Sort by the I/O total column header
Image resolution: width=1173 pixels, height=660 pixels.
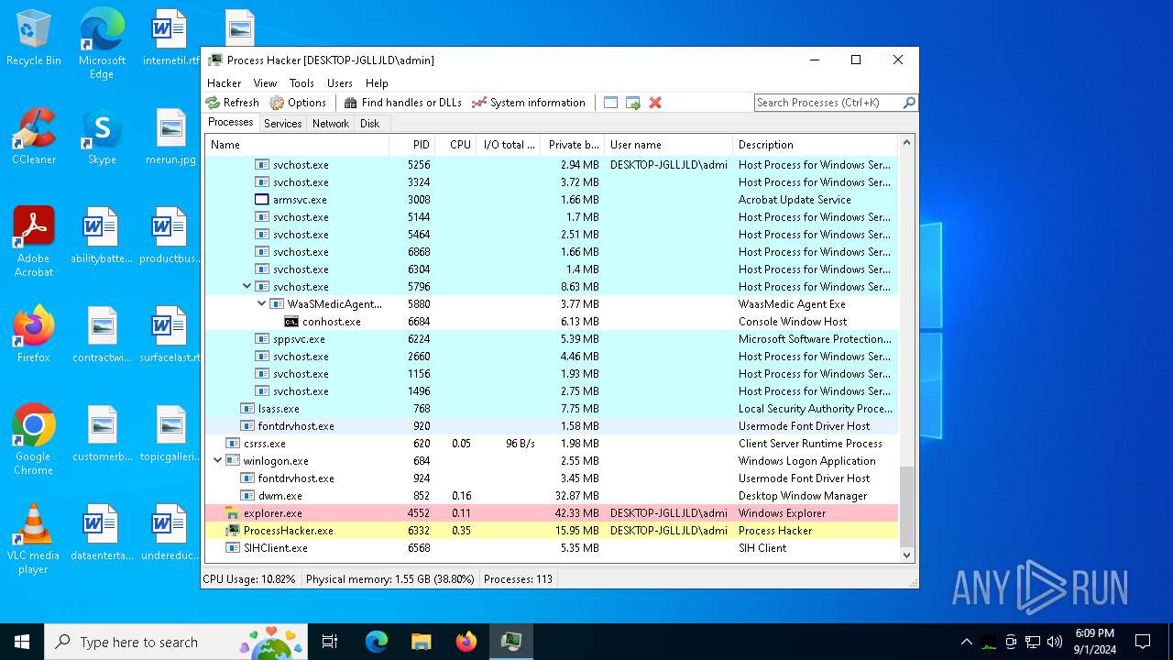(510, 145)
